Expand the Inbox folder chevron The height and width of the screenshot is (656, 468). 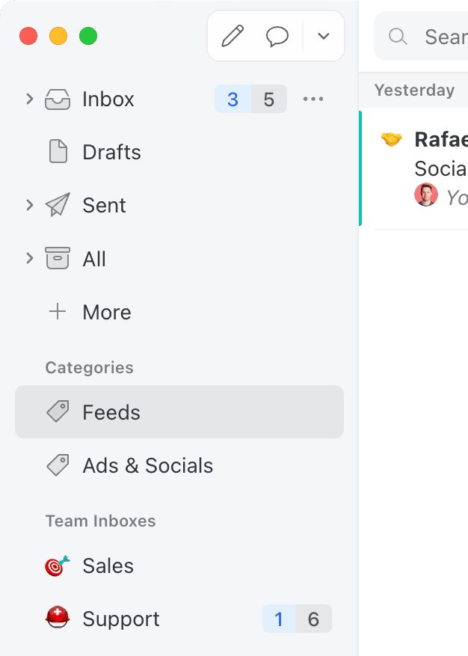click(30, 99)
